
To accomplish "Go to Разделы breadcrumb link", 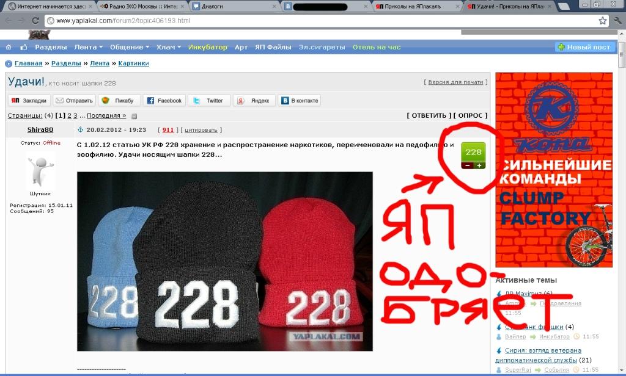I will click(66, 63).
